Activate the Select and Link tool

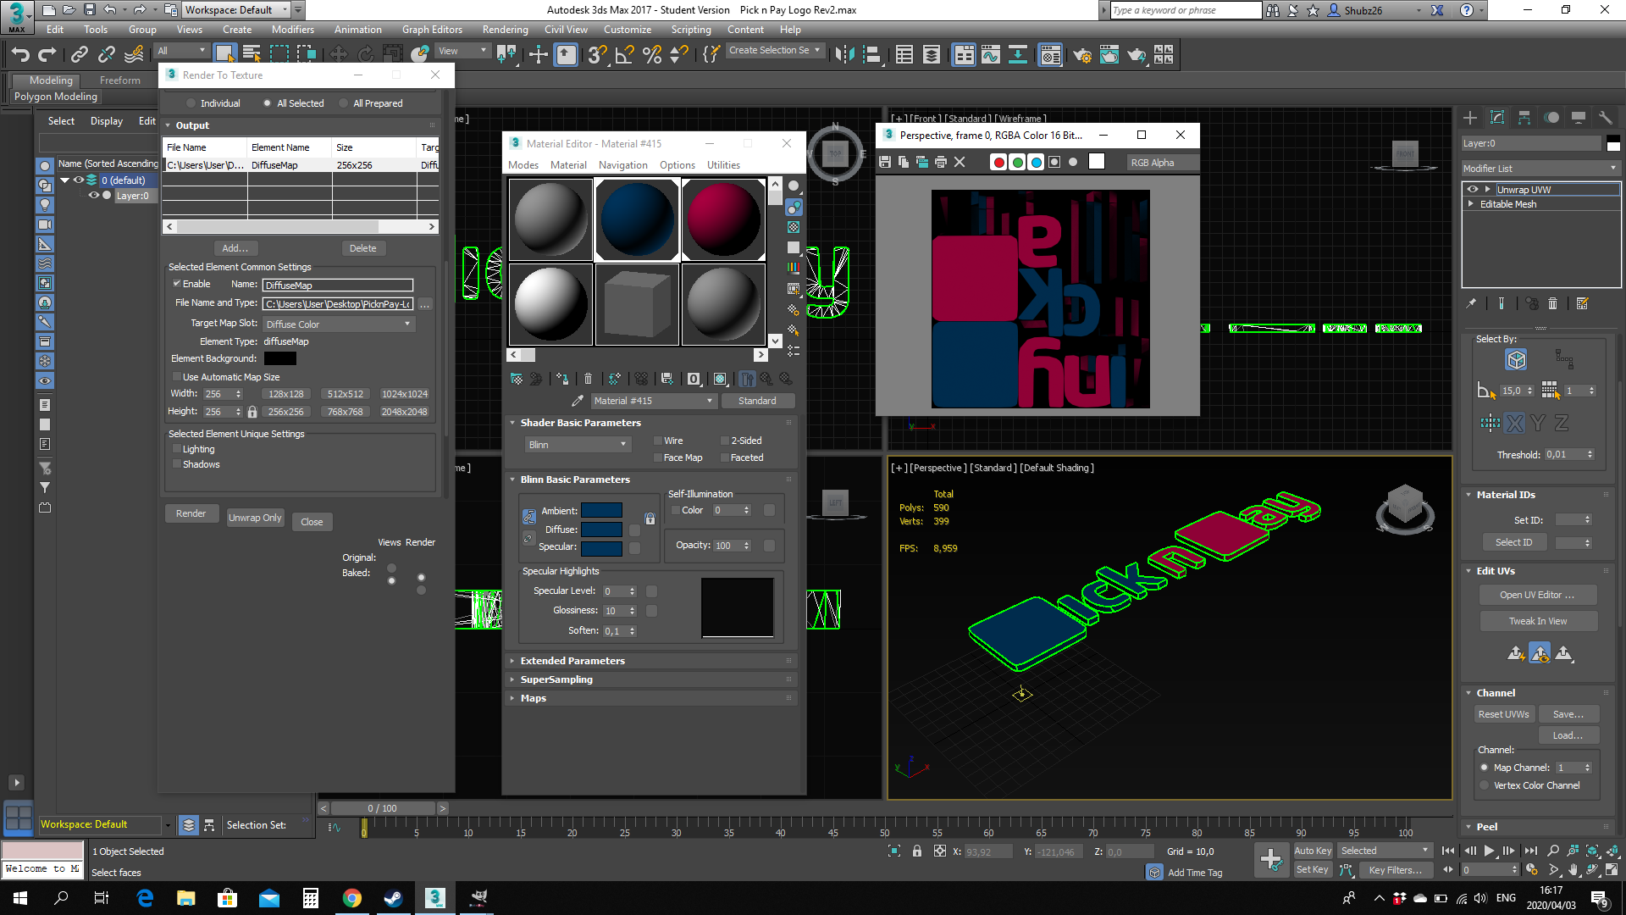(x=80, y=54)
